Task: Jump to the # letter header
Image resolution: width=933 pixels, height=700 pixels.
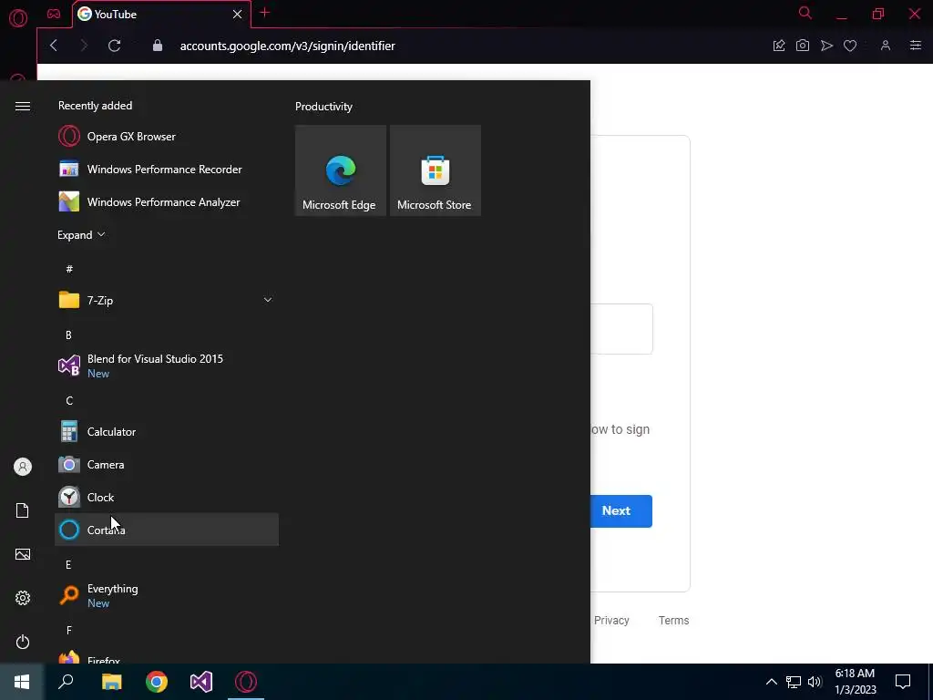Action: click(x=69, y=269)
